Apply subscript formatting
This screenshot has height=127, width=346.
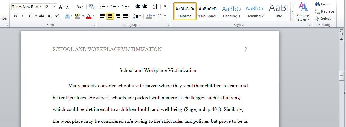[49, 16]
